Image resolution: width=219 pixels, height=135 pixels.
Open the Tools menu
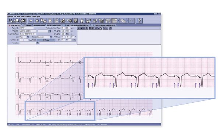point(33,17)
